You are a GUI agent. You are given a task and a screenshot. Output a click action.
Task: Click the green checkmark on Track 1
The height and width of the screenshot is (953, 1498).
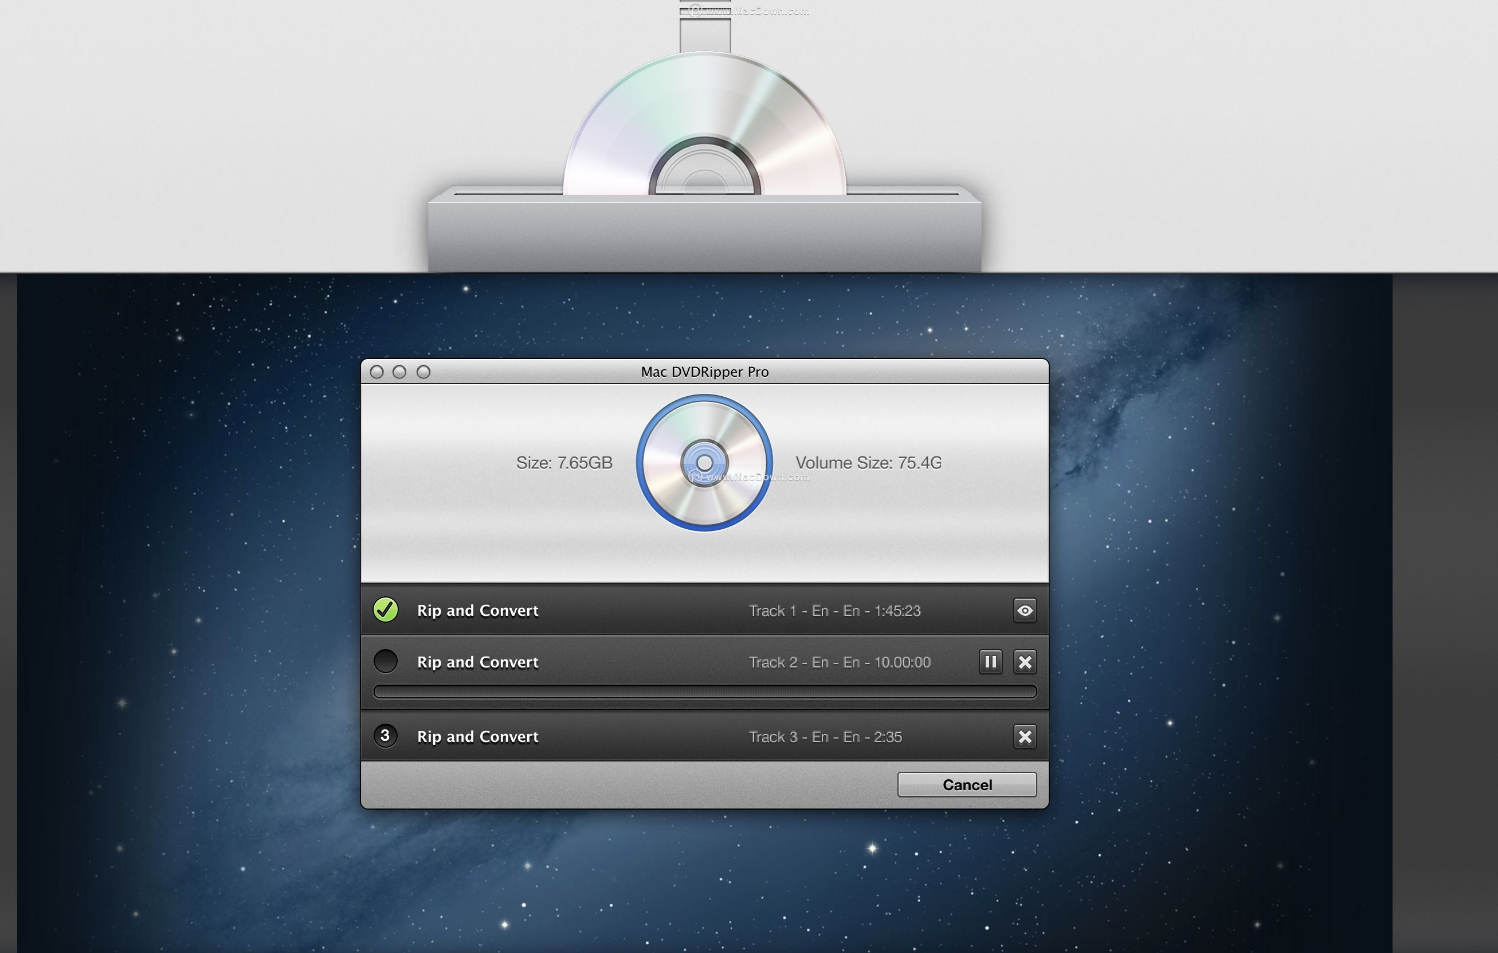pyautogui.click(x=386, y=610)
